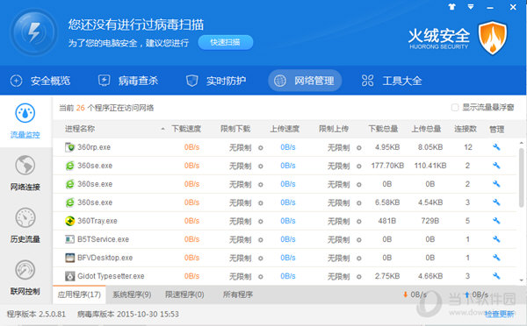The width and height of the screenshot is (527, 326).
Task: Open 实时防护 tab
Action: [x=216, y=81]
